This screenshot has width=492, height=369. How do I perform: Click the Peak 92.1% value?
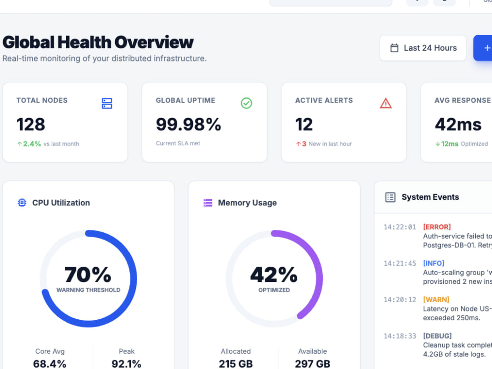point(126,364)
